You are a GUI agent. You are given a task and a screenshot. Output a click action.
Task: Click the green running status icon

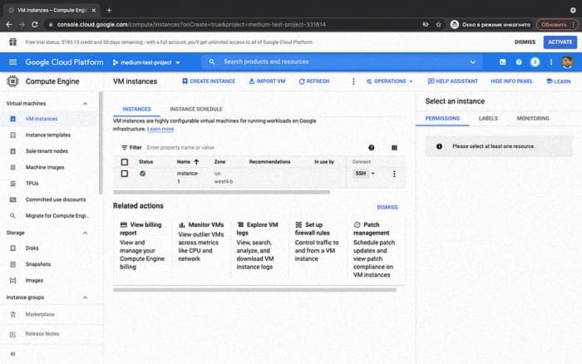coord(142,174)
